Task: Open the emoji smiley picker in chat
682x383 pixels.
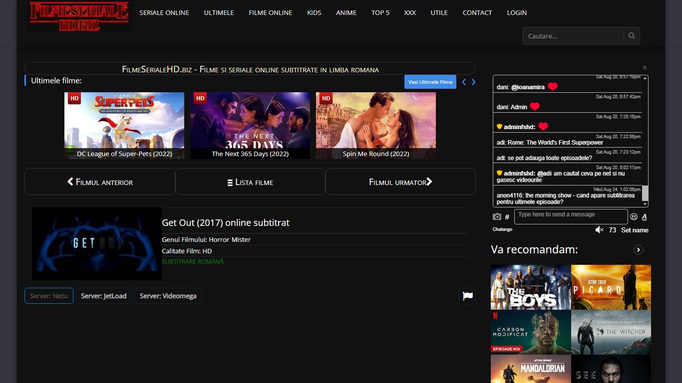Action: [x=634, y=217]
